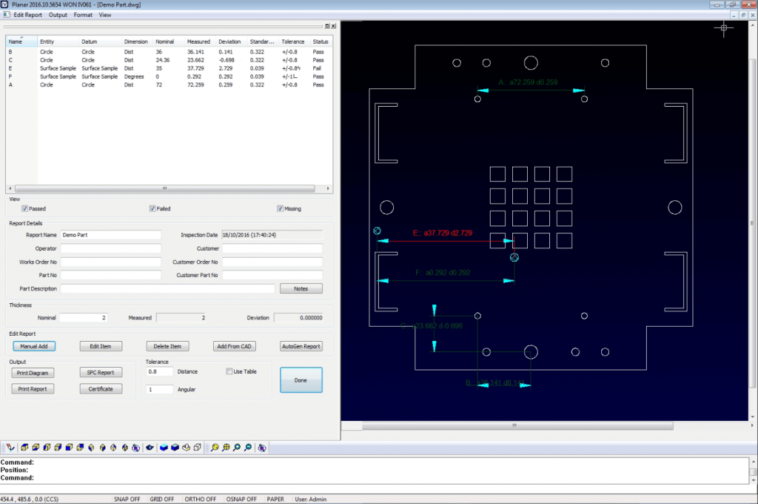
Task: Click the Manual Add button
Action: (34, 346)
